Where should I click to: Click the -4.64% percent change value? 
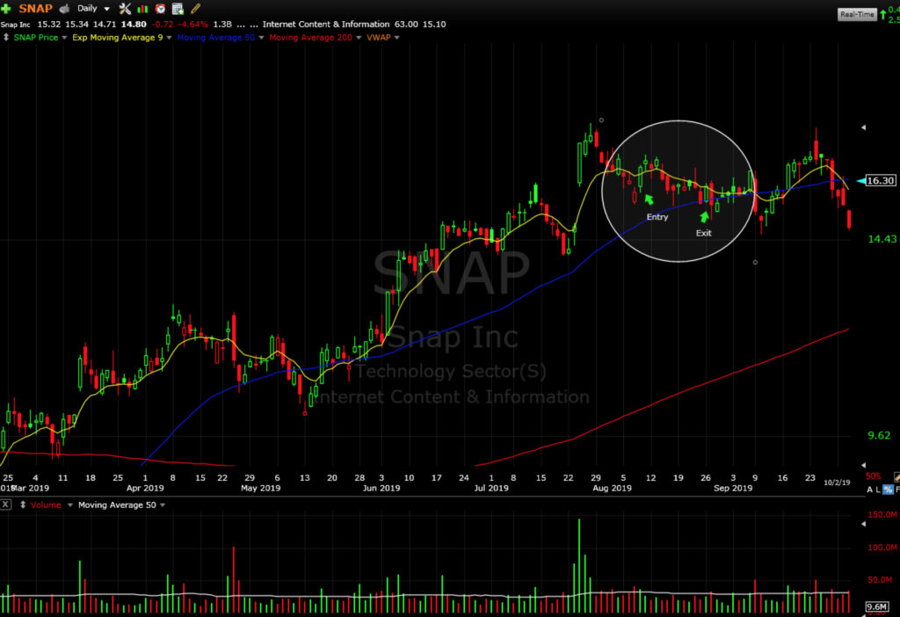click(x=193, y=24)
